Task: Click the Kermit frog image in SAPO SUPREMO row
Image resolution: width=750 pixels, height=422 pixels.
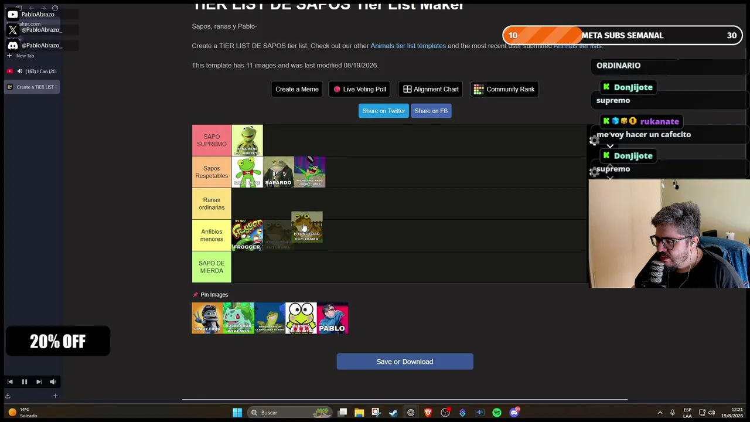Action: point(247,140)
